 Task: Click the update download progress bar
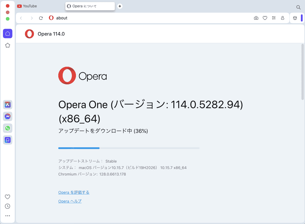pos(129,148)
